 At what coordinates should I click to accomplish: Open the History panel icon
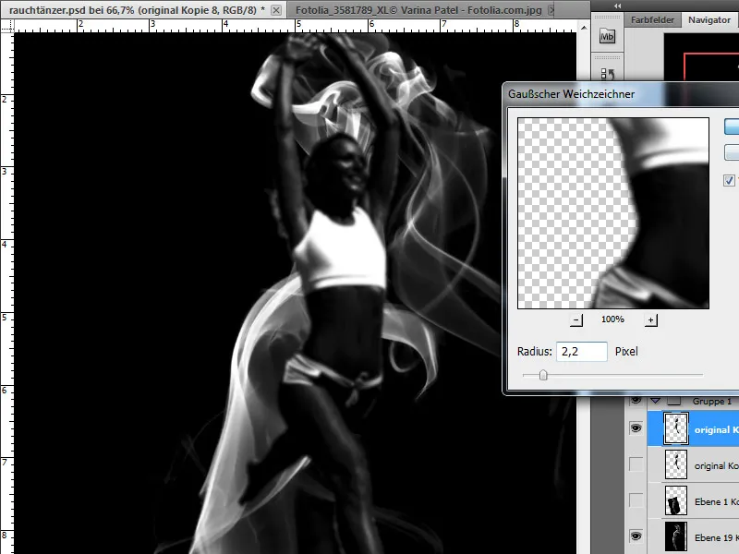point(607,74)
